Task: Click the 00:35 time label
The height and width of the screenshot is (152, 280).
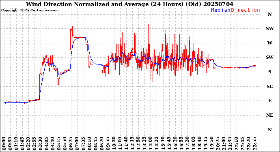Action: (10, 144)
